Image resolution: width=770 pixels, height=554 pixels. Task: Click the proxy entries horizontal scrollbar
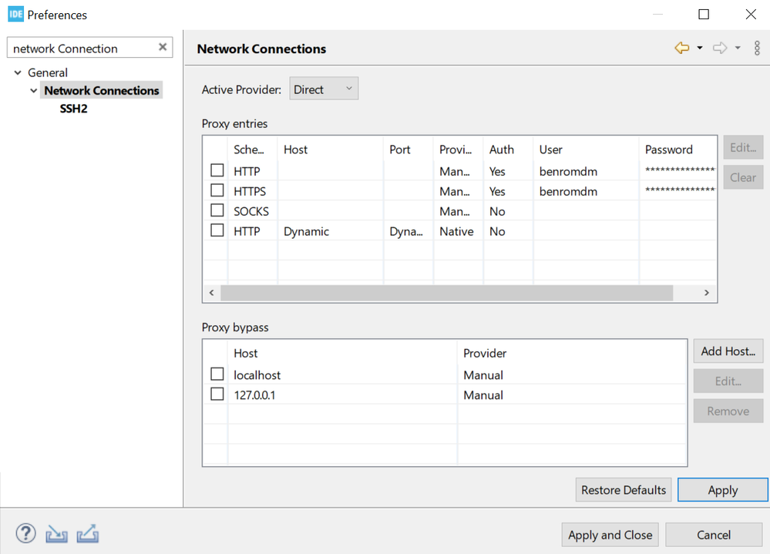pyautogui.click(x=447, y=293)
